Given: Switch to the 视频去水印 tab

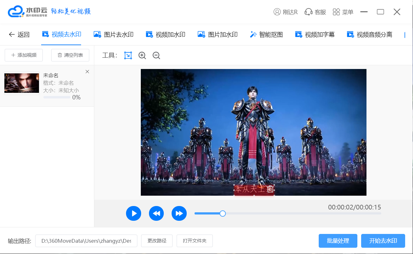Looking at the screenshot, I should click(61, 34).
